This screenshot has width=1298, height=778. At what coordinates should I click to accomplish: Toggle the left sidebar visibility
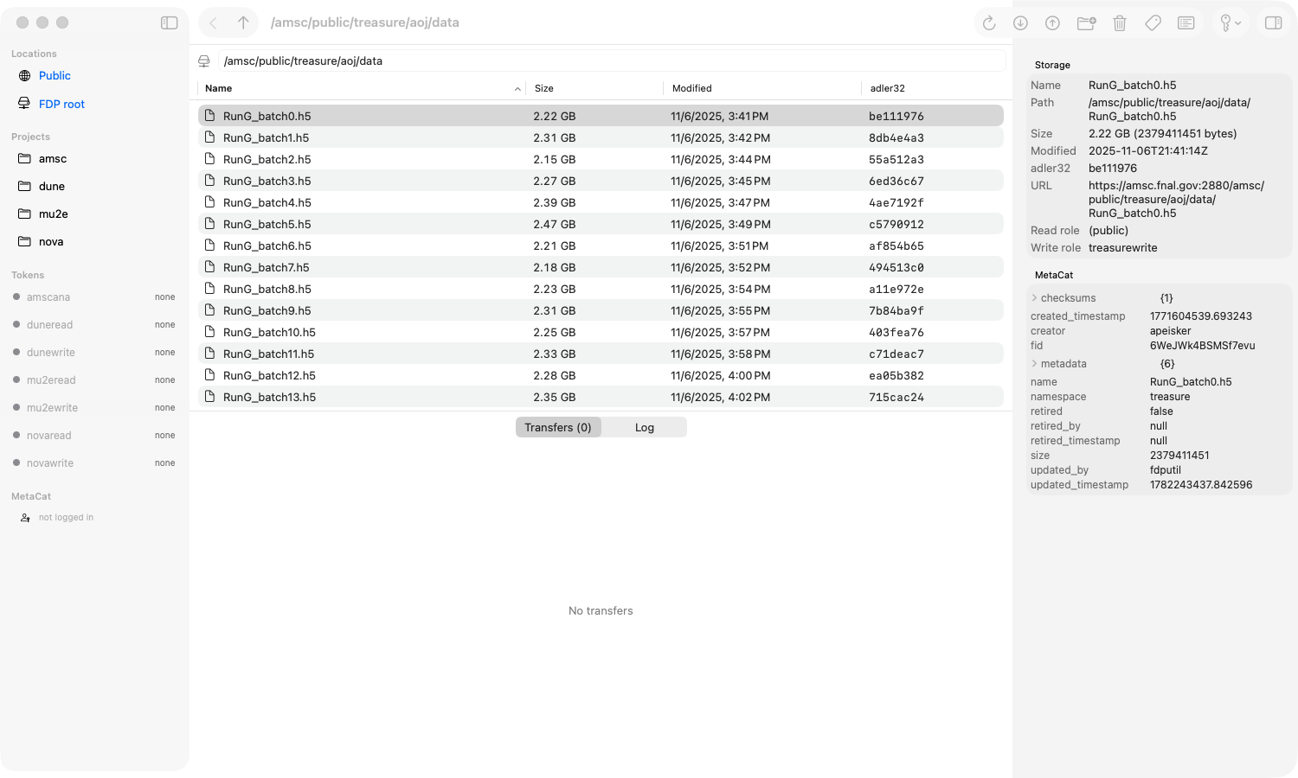[170, 22]
